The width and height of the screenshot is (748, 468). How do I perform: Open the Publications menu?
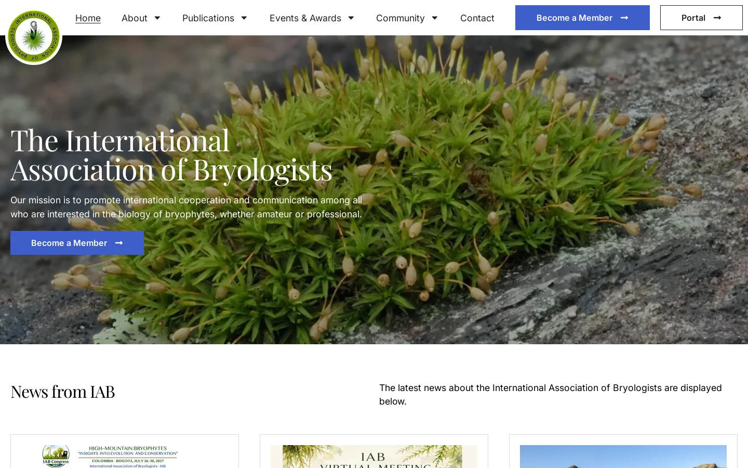208,18
